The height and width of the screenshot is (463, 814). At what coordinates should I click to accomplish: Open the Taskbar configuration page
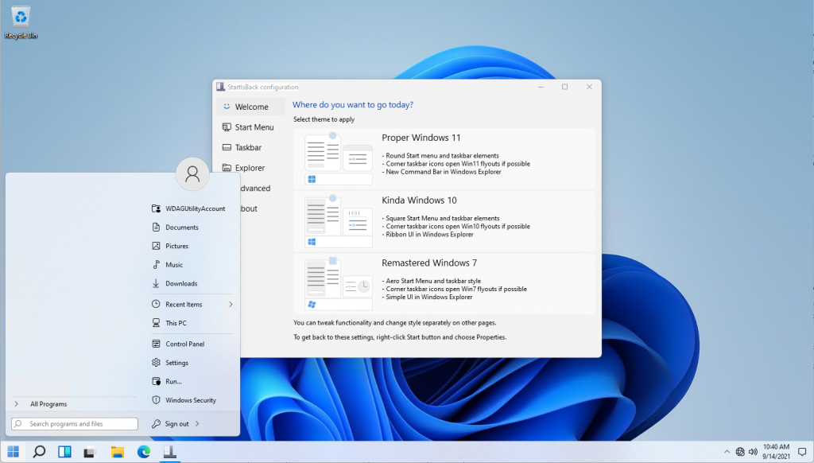(x=248, y=148)
